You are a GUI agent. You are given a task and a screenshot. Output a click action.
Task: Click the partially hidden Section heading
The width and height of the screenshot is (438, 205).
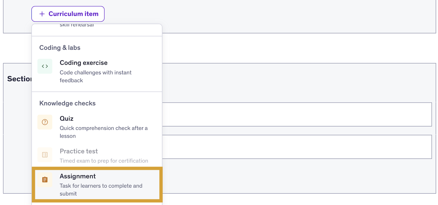tap(19, 79)
